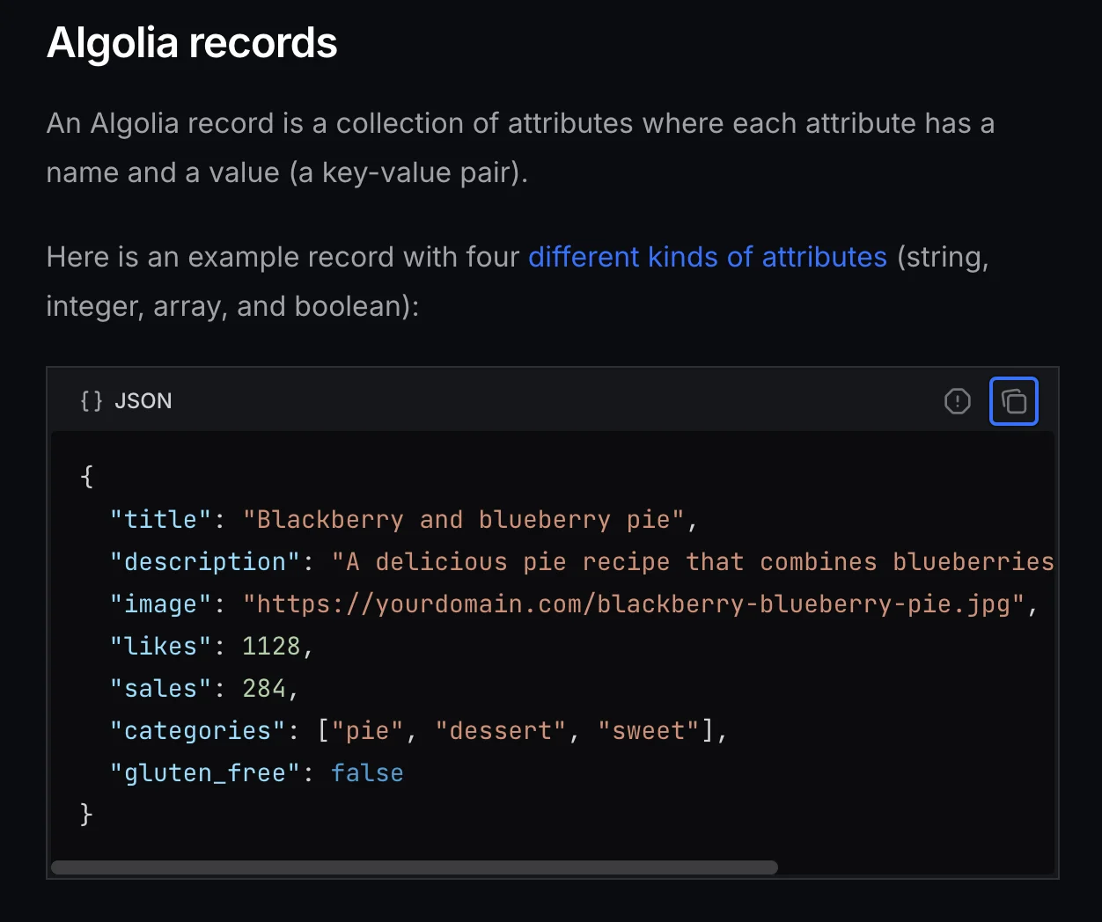Select the highlighted copy button
1102x922 pixels.
1014,400
